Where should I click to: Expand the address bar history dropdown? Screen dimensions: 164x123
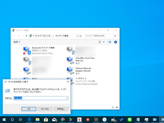(x=77, y=36)
